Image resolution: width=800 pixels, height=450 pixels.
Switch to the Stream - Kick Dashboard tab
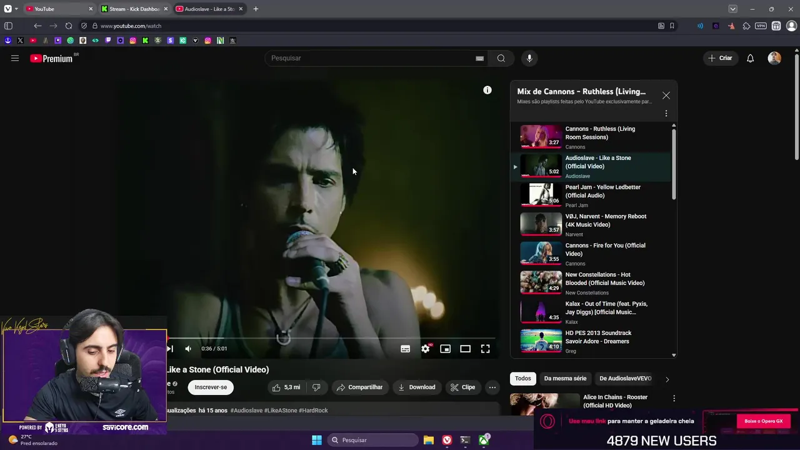pos(134,9)
